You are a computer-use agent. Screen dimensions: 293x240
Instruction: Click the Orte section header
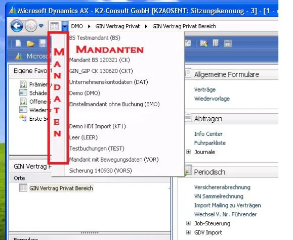tap(90, 178)
